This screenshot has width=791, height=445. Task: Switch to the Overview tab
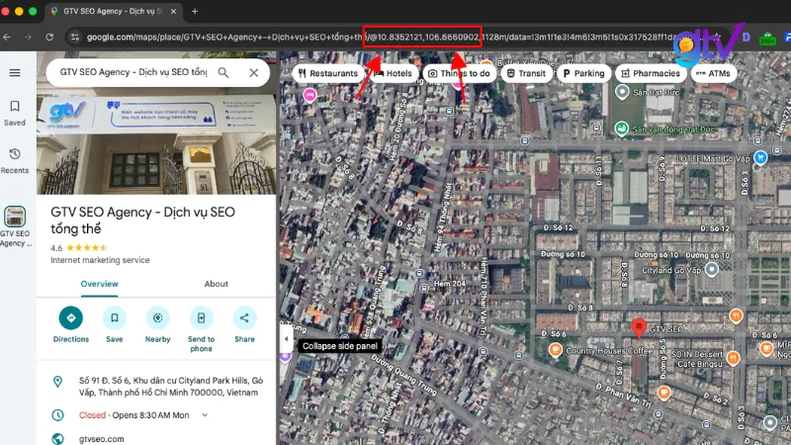100,284
